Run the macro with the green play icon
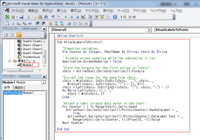 coord(66,17)
